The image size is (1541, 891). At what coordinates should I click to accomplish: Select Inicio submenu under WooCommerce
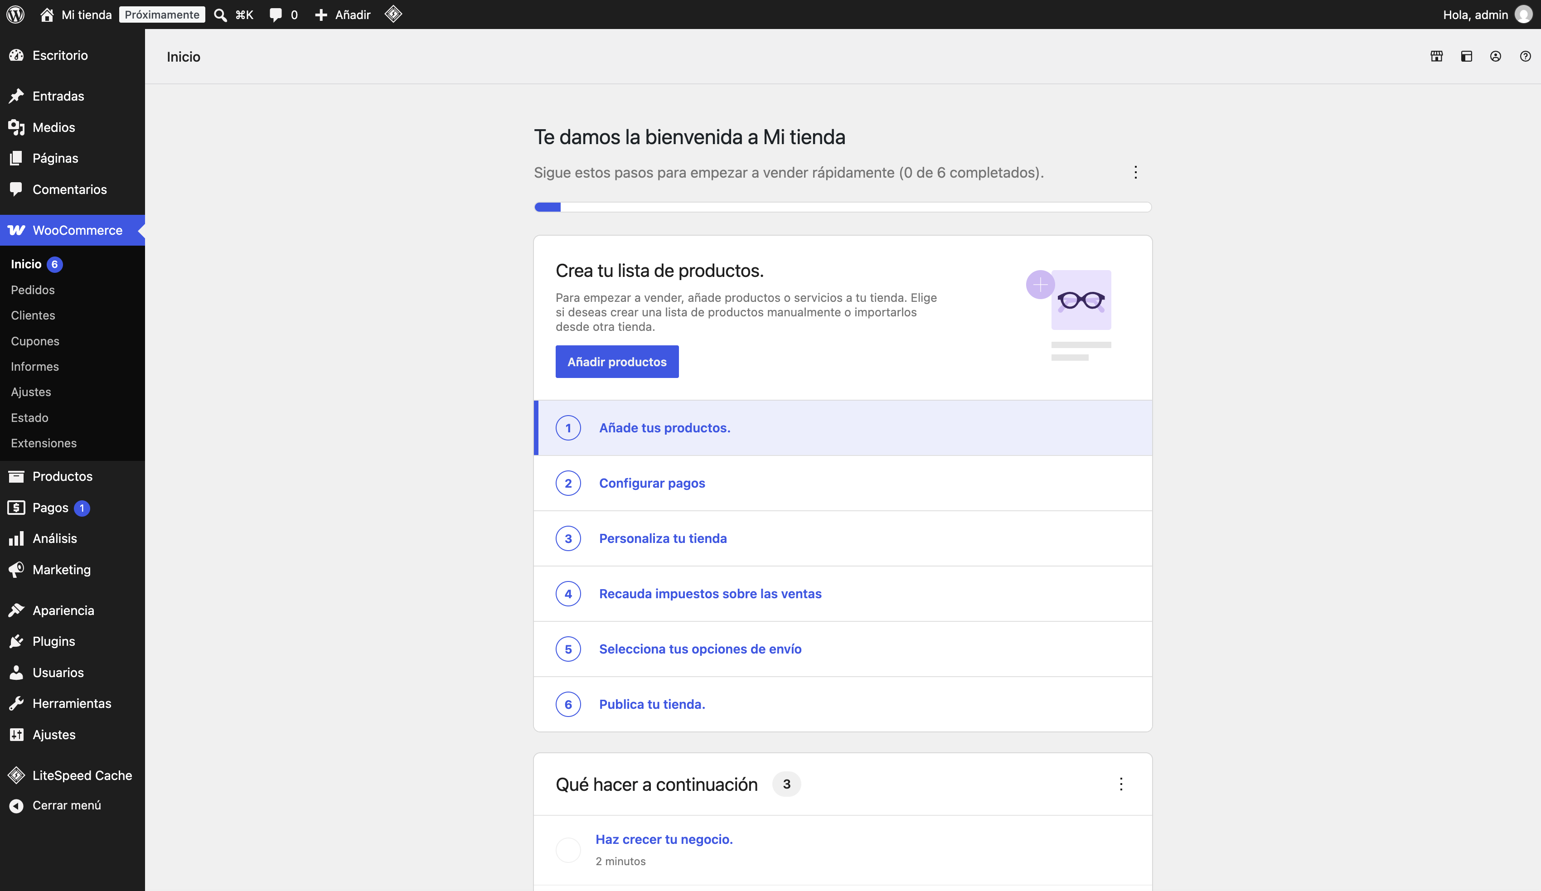tap(26, 264)
